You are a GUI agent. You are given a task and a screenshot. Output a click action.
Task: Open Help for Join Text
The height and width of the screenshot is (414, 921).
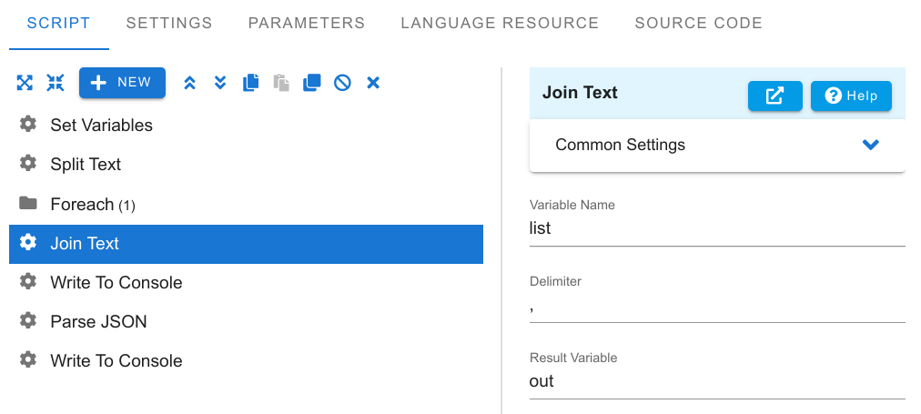851,96
